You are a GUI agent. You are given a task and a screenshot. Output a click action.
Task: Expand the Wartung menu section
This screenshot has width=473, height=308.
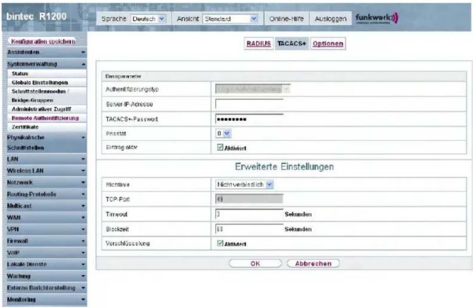(x=46, y=276)
